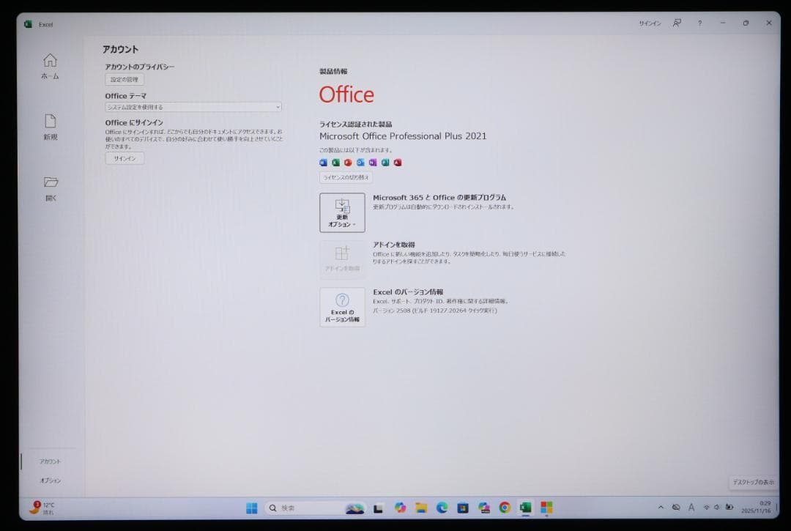Open the PowerPoint icon in the product list
Screen dimensions: 791x531
[x=348, y=163]
